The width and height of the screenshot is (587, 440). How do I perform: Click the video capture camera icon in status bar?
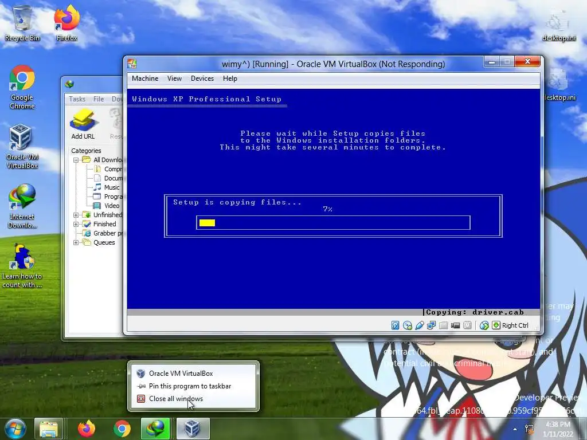pos(455,325)
